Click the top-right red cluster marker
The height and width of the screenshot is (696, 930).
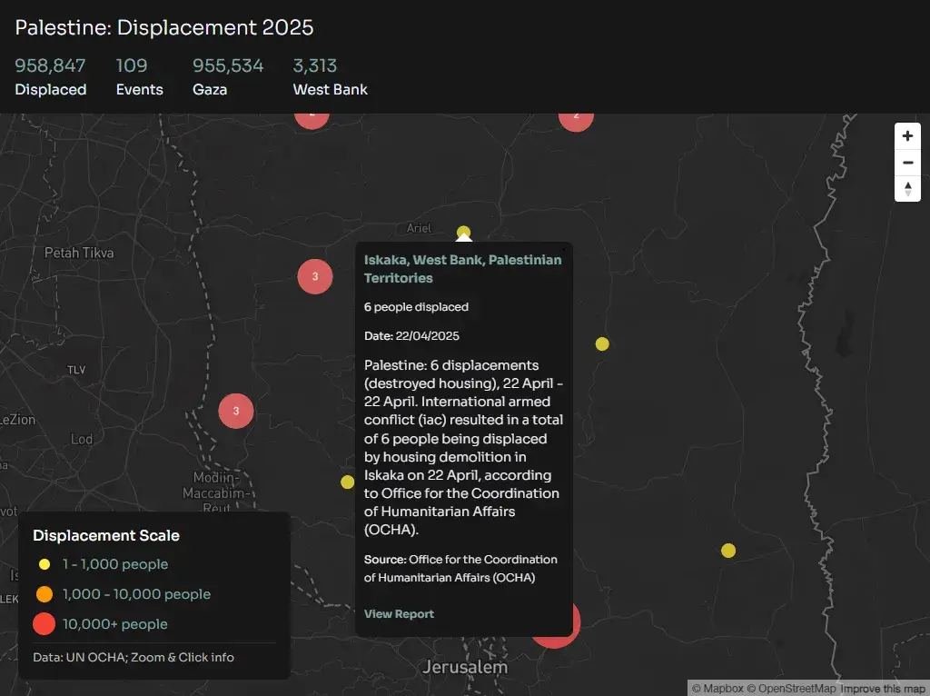click(x=576, y=118)
